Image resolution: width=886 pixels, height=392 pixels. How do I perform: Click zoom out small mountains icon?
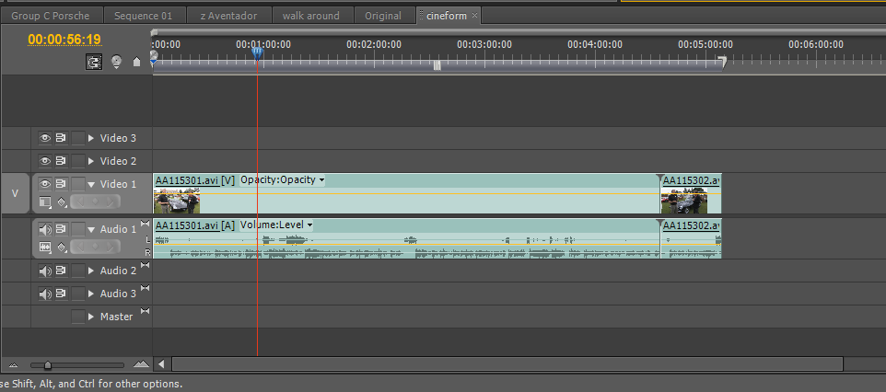click(12, 364)
